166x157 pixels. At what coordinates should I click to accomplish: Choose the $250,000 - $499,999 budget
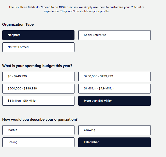coord(114,76)
